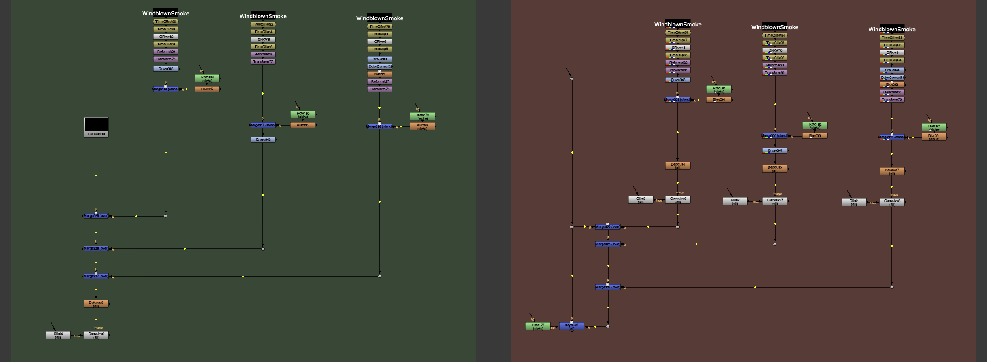Select the Blur235 node

click(207, 89)
